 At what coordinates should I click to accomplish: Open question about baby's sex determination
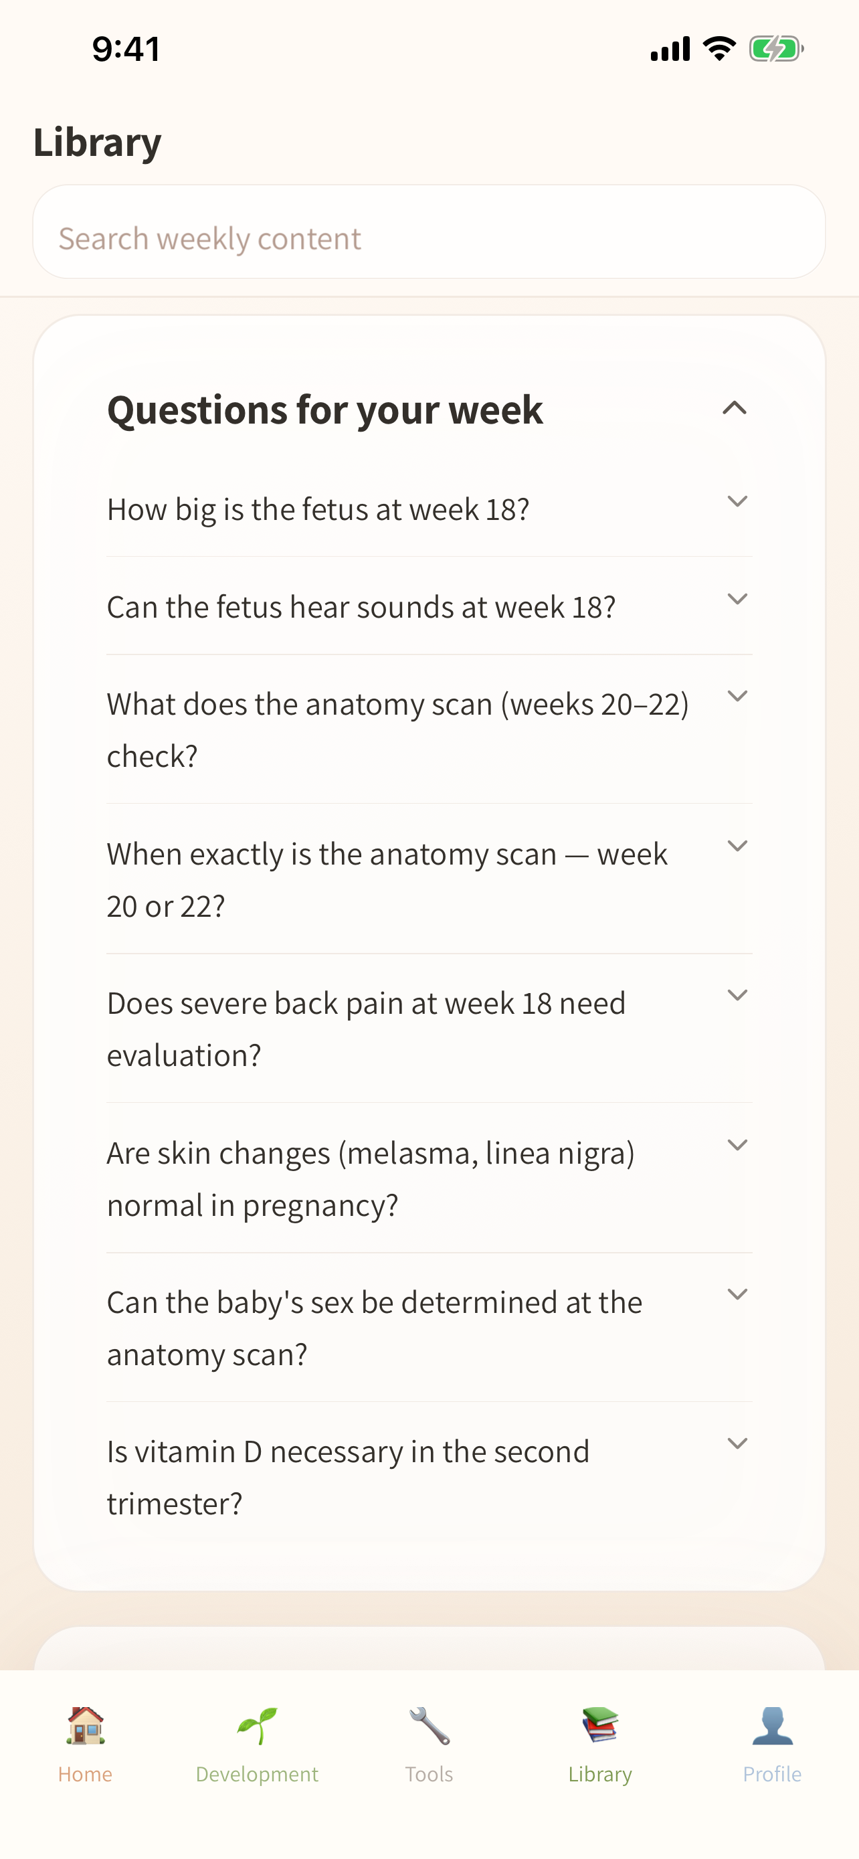coord(375,1327)
